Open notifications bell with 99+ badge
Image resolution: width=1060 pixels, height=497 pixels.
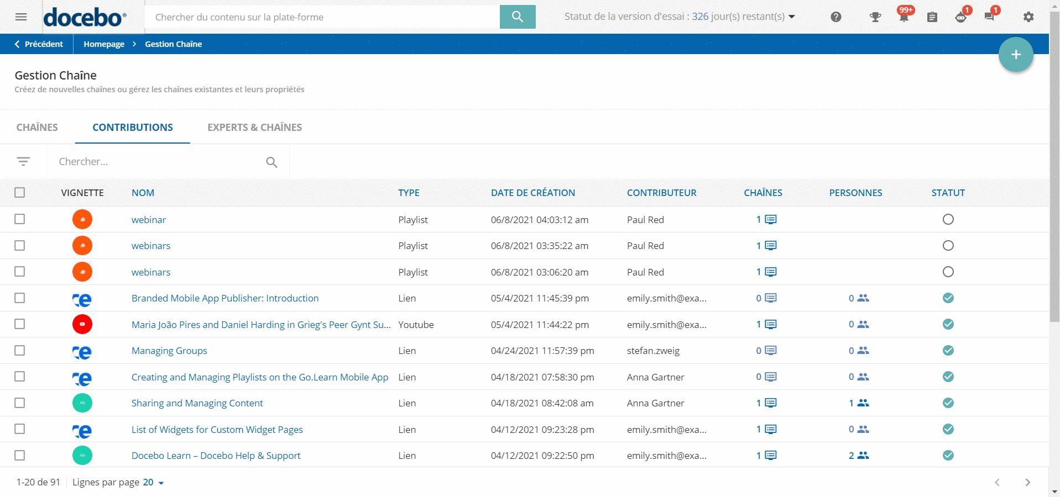(904, 17)
